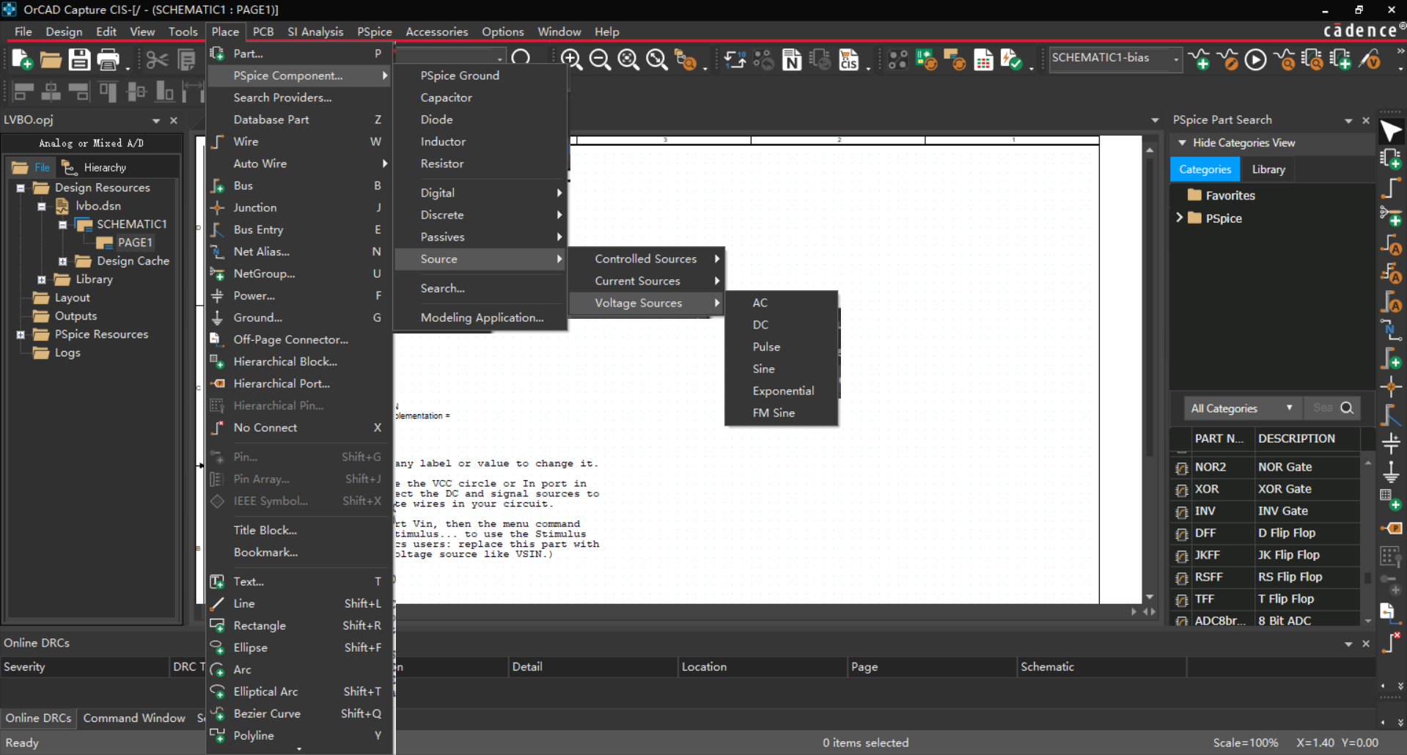Click the Print toolbar icon
This screenshot has width=1407, height=755.
click(x=109, y=59)
